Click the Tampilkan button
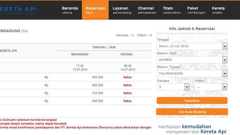Viewport: 240px width, 135px height. tap(192, 100)
